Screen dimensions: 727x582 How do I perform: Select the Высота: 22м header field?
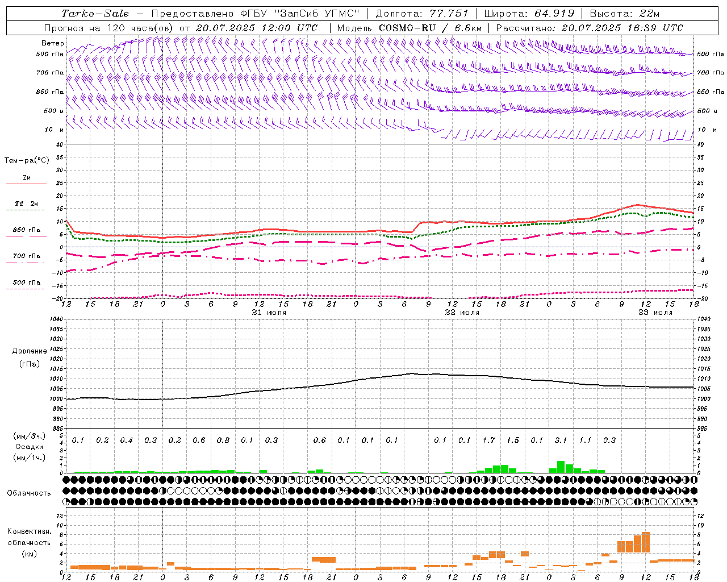pos(624,14)
